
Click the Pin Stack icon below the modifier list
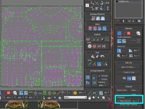118,21
